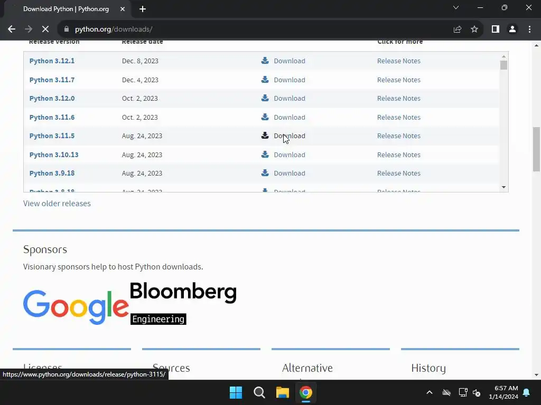Select the Download Python | Python.org tab

(66, 9)
